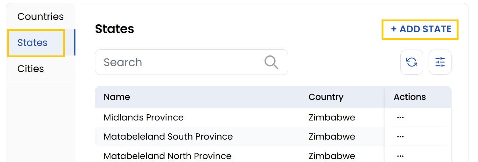Expand actions for Matabeleland North Province
Viewport: 478px width, 162px height.
[400, 156]
